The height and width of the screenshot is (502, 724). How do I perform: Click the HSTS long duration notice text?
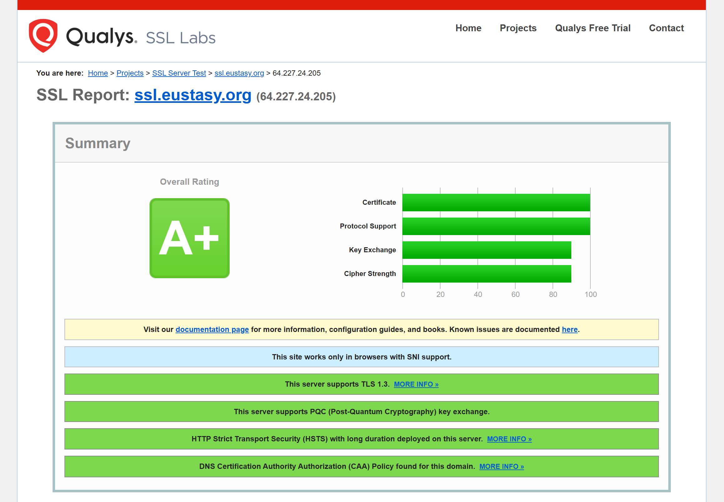pos(337,439)
